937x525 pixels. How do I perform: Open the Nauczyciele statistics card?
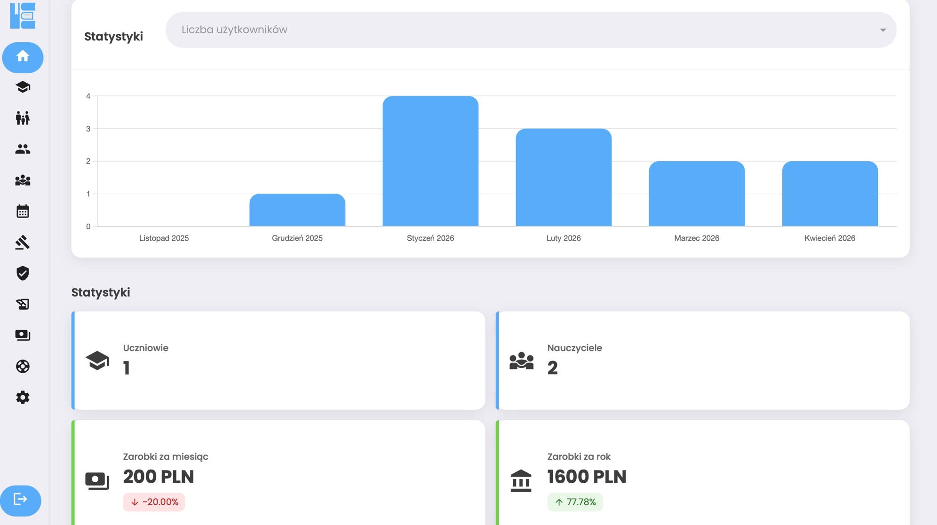pyautogui.click(x=703, y=360)
